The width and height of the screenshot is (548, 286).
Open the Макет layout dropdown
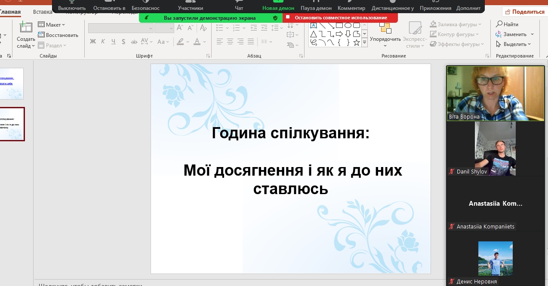tap(51, 25)
